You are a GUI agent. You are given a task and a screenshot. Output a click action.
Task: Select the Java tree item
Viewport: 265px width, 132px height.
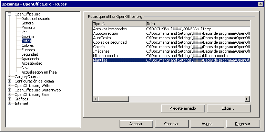pyautogui.click(x=26, y=68)
